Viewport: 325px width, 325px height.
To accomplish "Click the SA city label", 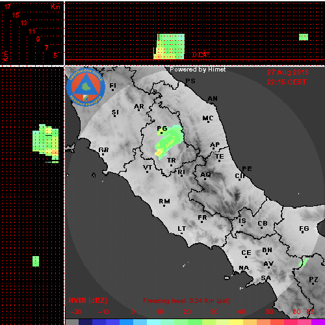I will [266, 278].
